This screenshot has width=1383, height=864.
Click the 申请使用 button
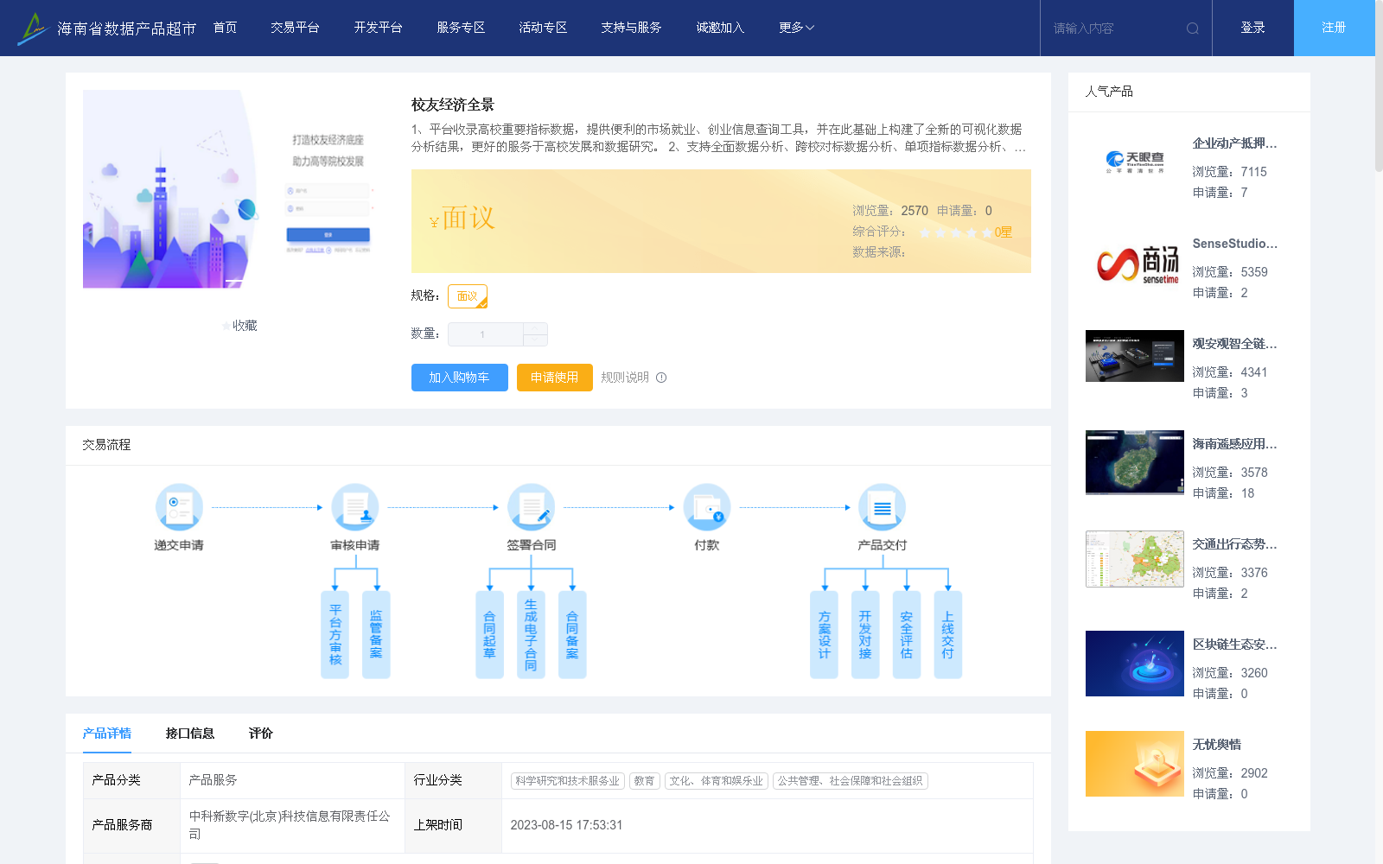pyautogui.click(x=555, y=378)
